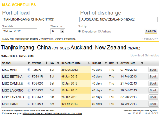Select Departures sort radio button

tap(80, 31)
